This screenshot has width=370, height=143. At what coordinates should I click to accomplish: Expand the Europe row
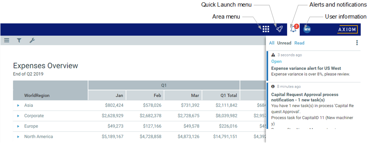(18, 126)
